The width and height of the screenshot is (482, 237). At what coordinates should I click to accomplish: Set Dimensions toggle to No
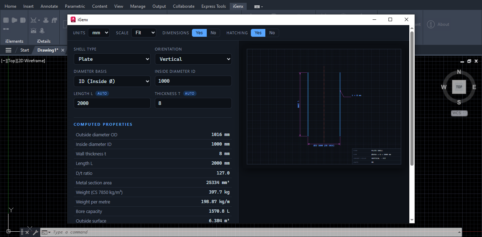click(x=213, y=33)
